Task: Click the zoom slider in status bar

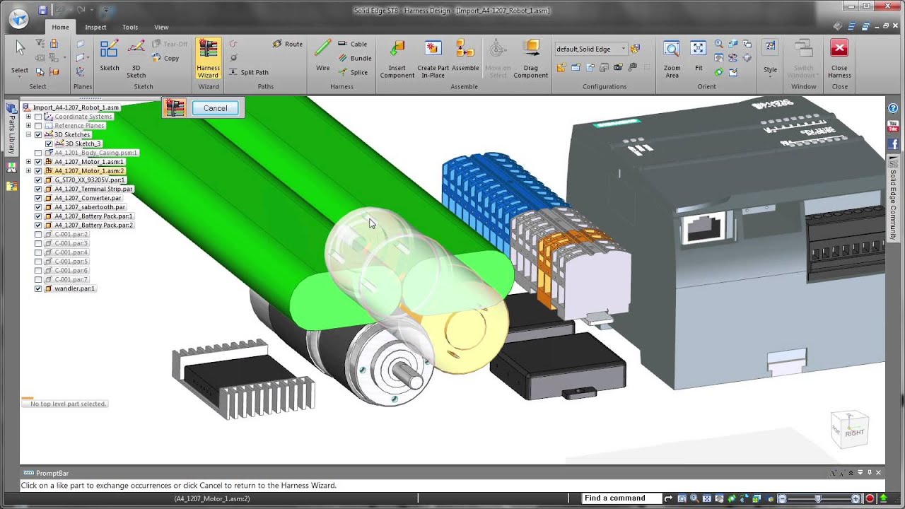Action: (x=819, y=498)
